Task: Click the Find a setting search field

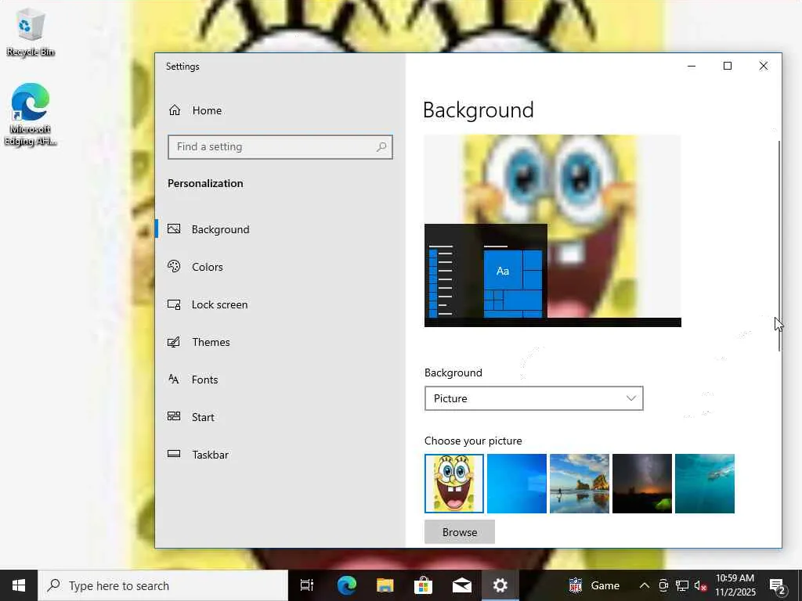Action: pyautogui.click(x=280, y=146)
